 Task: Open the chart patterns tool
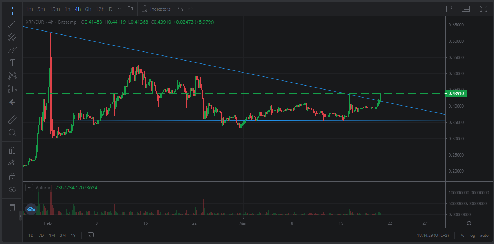(12, 75)
